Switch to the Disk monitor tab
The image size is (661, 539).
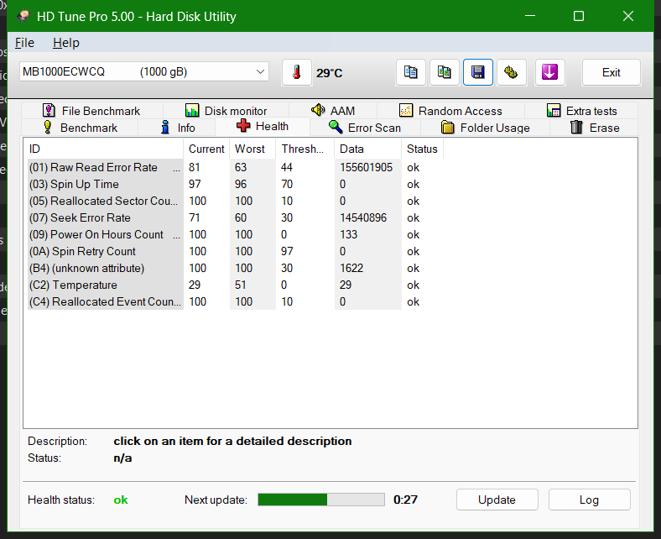tap(226, 111)
